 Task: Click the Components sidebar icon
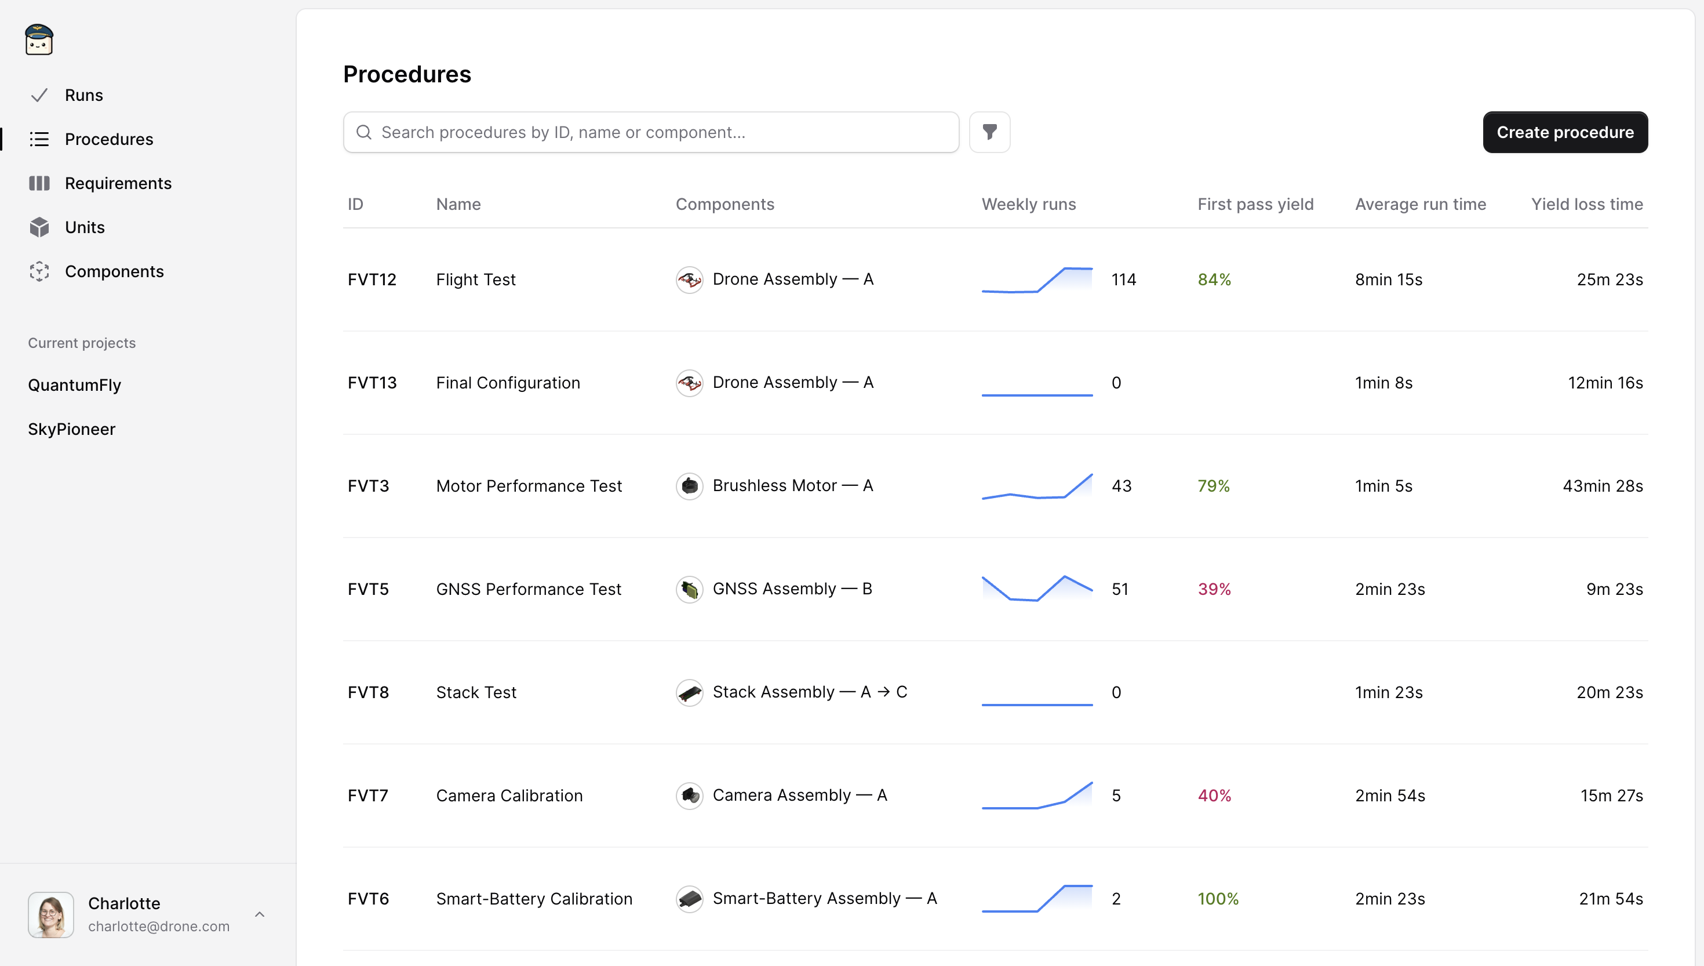[x=39, y=271]
